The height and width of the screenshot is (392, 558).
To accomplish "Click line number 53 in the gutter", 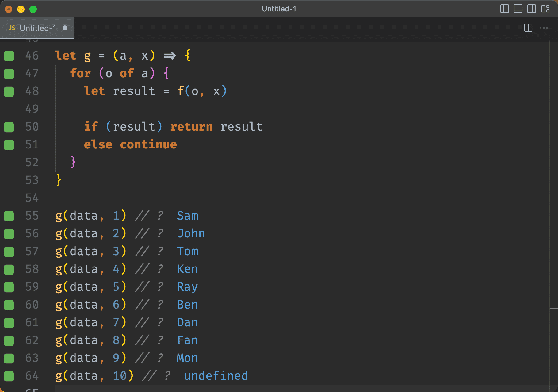I will click(32, 180).
